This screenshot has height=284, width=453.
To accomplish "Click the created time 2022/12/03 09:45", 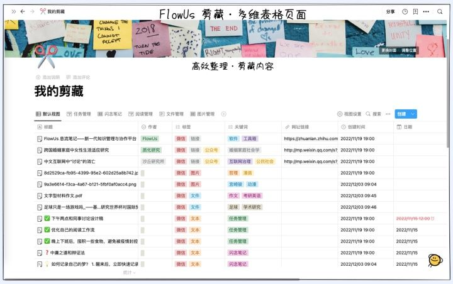I will [359, 195].
